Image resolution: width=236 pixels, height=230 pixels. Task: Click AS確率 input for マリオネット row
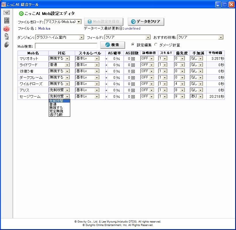click(112, 58)
